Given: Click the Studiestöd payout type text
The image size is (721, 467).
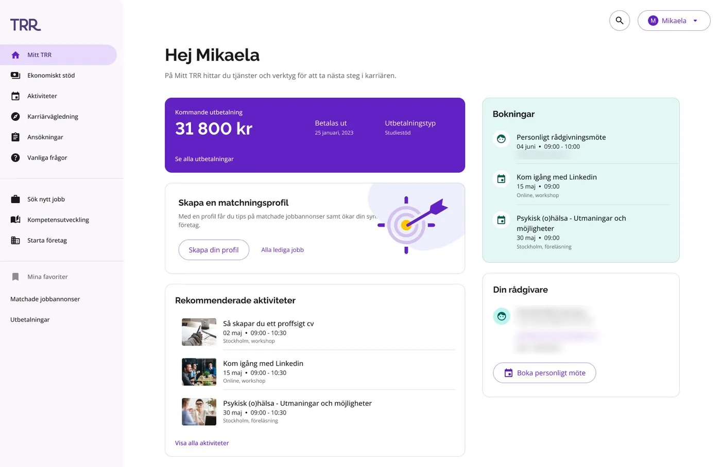Looking at the screenshot, I should pyautogui.click(x=398, y=133).
